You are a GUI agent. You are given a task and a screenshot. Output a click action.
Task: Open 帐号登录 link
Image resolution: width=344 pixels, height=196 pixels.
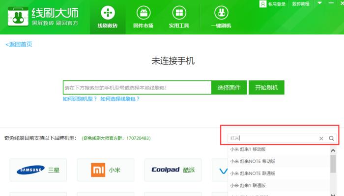(277, 4)
